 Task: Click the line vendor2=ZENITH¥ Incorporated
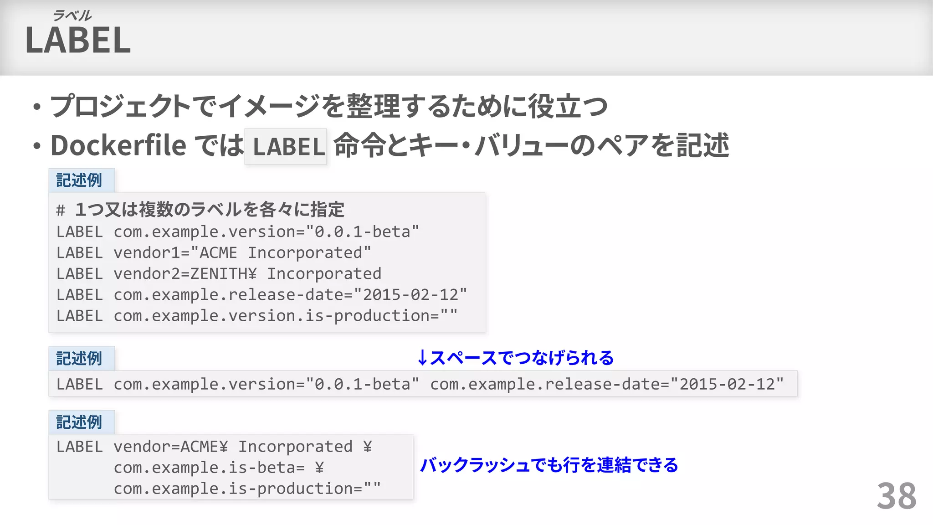pyautogui.click(x=219, y=273)
